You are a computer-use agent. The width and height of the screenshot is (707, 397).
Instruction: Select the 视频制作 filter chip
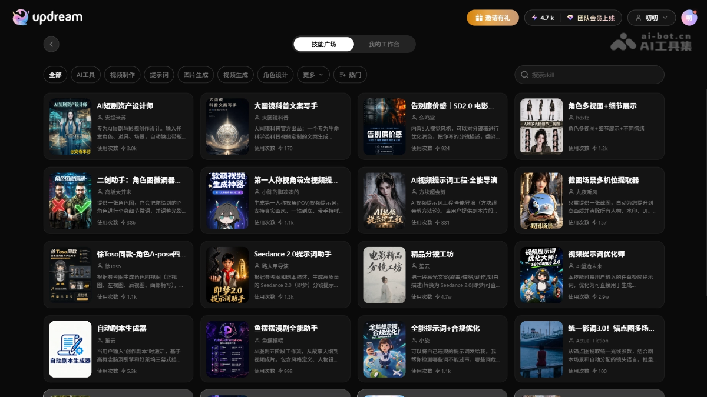pos(123,75)
